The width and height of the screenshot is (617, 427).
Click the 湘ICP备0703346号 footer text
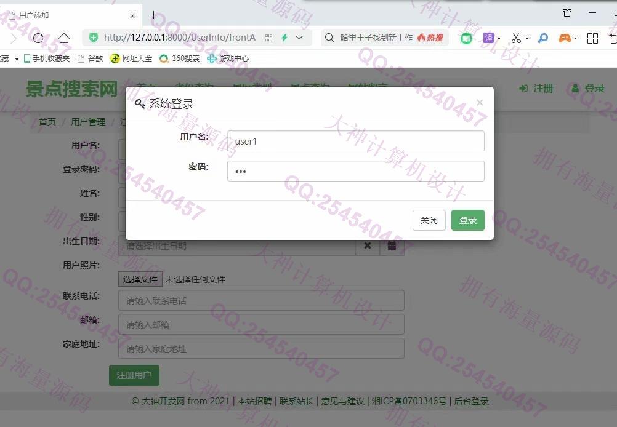(x=409, y=401)
